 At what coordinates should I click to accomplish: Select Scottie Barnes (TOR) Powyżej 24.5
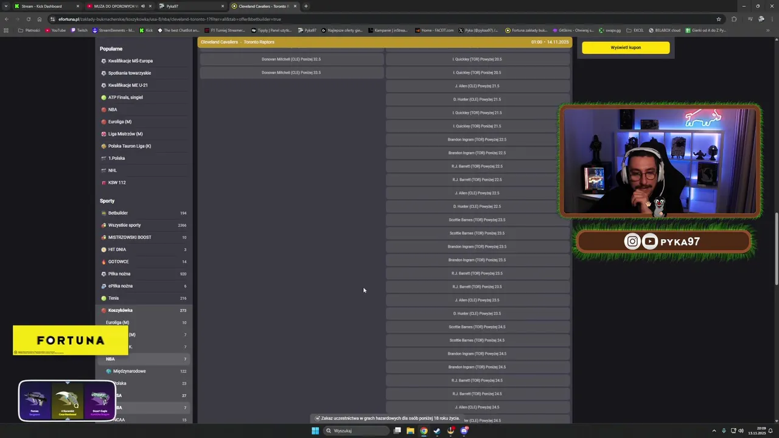click(x=477, y=327)
